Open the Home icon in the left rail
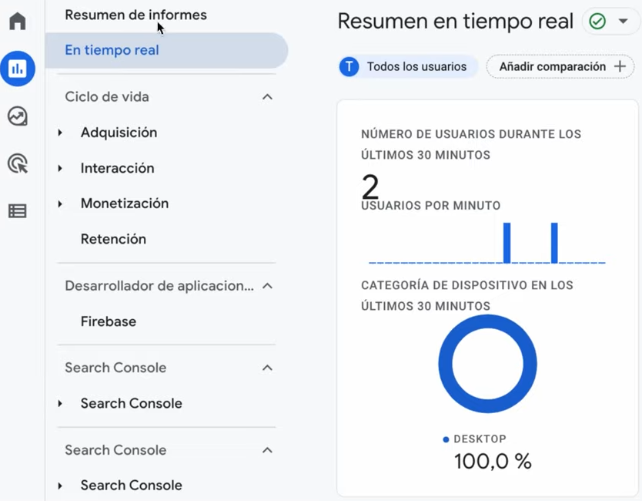Image resolution: width=642 pixels, height=501 pixels. click(x=18, y=21)
